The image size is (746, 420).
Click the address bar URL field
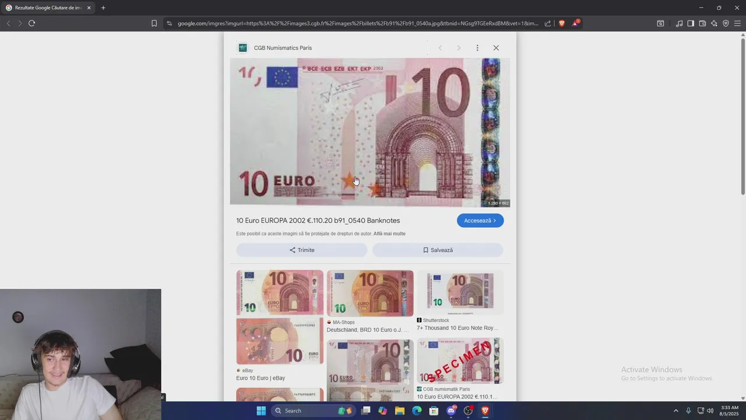[x=358, y=23]
